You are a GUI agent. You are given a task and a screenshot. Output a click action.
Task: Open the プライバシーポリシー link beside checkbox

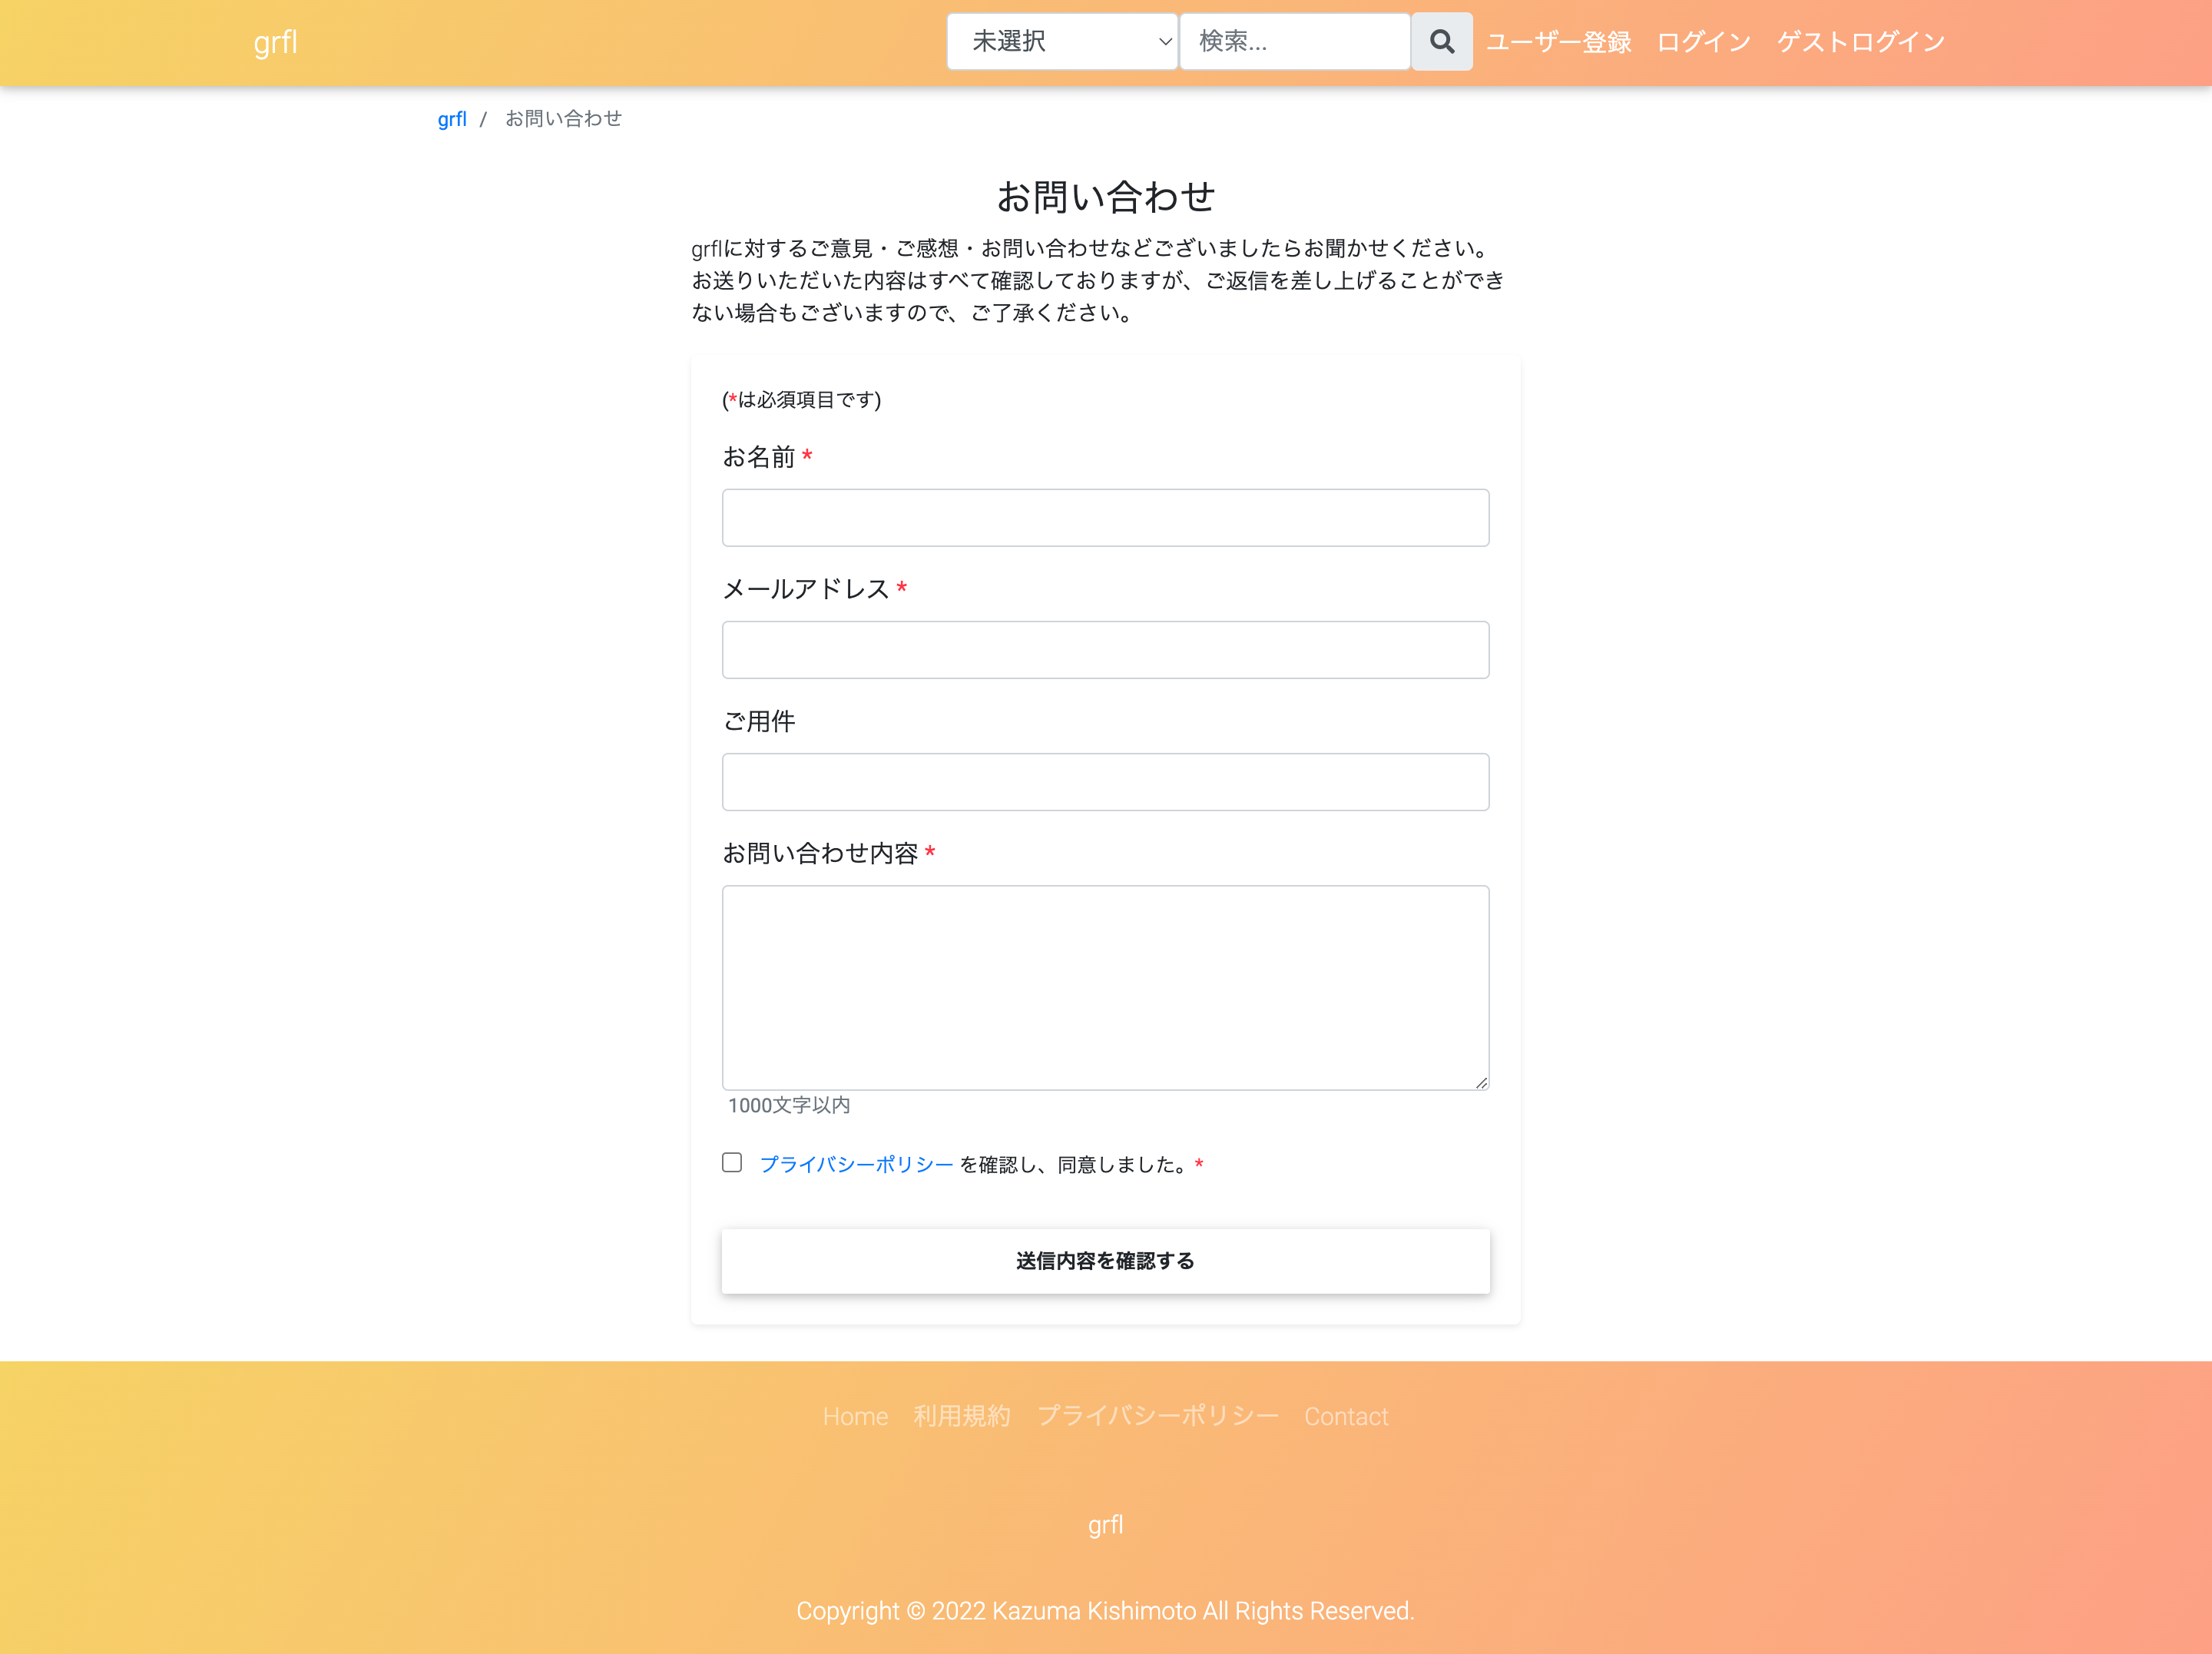[x=856, y=1165]
